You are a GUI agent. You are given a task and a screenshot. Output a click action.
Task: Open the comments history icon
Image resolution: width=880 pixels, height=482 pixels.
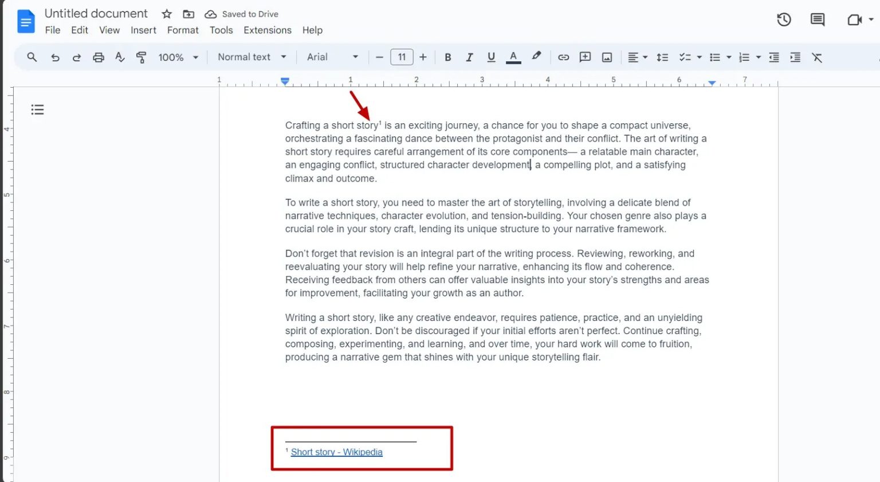pyautogui.click(x=817, y=20)
